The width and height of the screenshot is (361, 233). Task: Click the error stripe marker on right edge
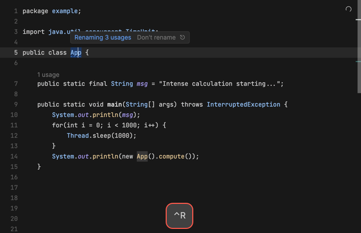pos(358,20)
